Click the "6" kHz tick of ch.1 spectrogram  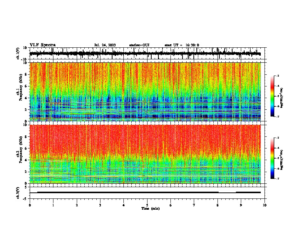point(26,86)
